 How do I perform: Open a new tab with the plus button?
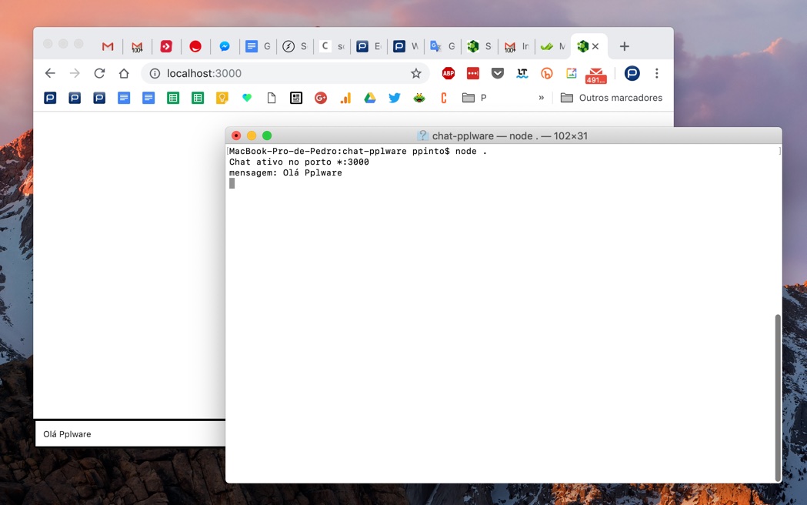[x=624, y=46]
